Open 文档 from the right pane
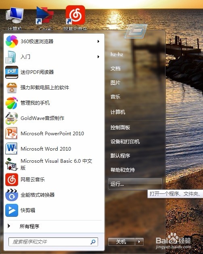This screenshot has height=254, width=203. coord(115,69)
